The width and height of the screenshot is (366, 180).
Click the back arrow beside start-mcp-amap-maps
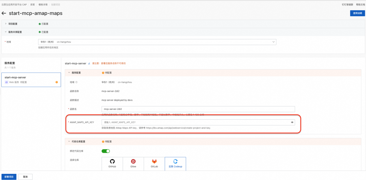(x=4, y=13)
